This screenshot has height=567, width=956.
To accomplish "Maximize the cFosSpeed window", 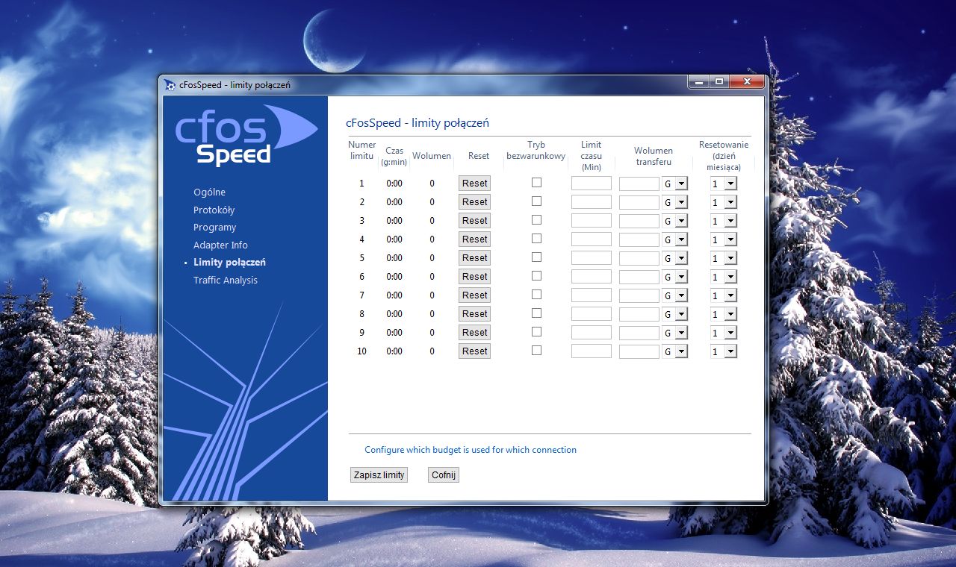I will (719, 82).
